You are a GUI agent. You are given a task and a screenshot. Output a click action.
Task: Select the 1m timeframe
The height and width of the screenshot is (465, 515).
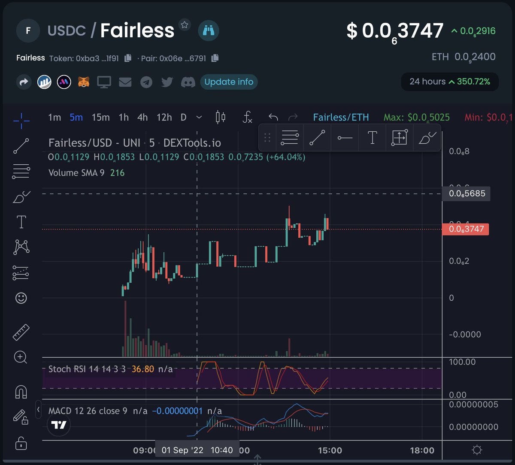coord(55,117)
